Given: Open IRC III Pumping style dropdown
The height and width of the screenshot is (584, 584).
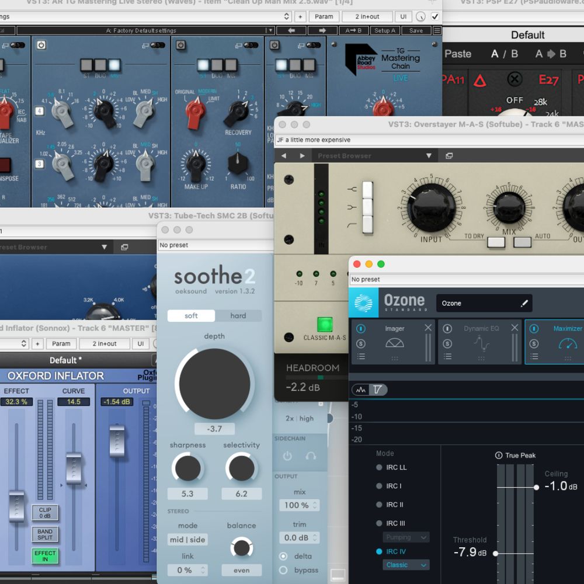Looking at the screenshot, I should 406,537.
